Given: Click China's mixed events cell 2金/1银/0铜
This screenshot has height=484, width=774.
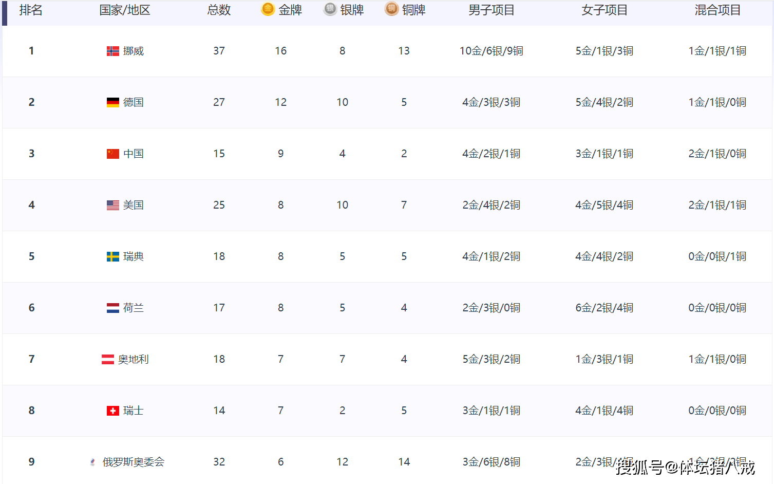Looking at the screenshot, I should click(x=718, y=154).
